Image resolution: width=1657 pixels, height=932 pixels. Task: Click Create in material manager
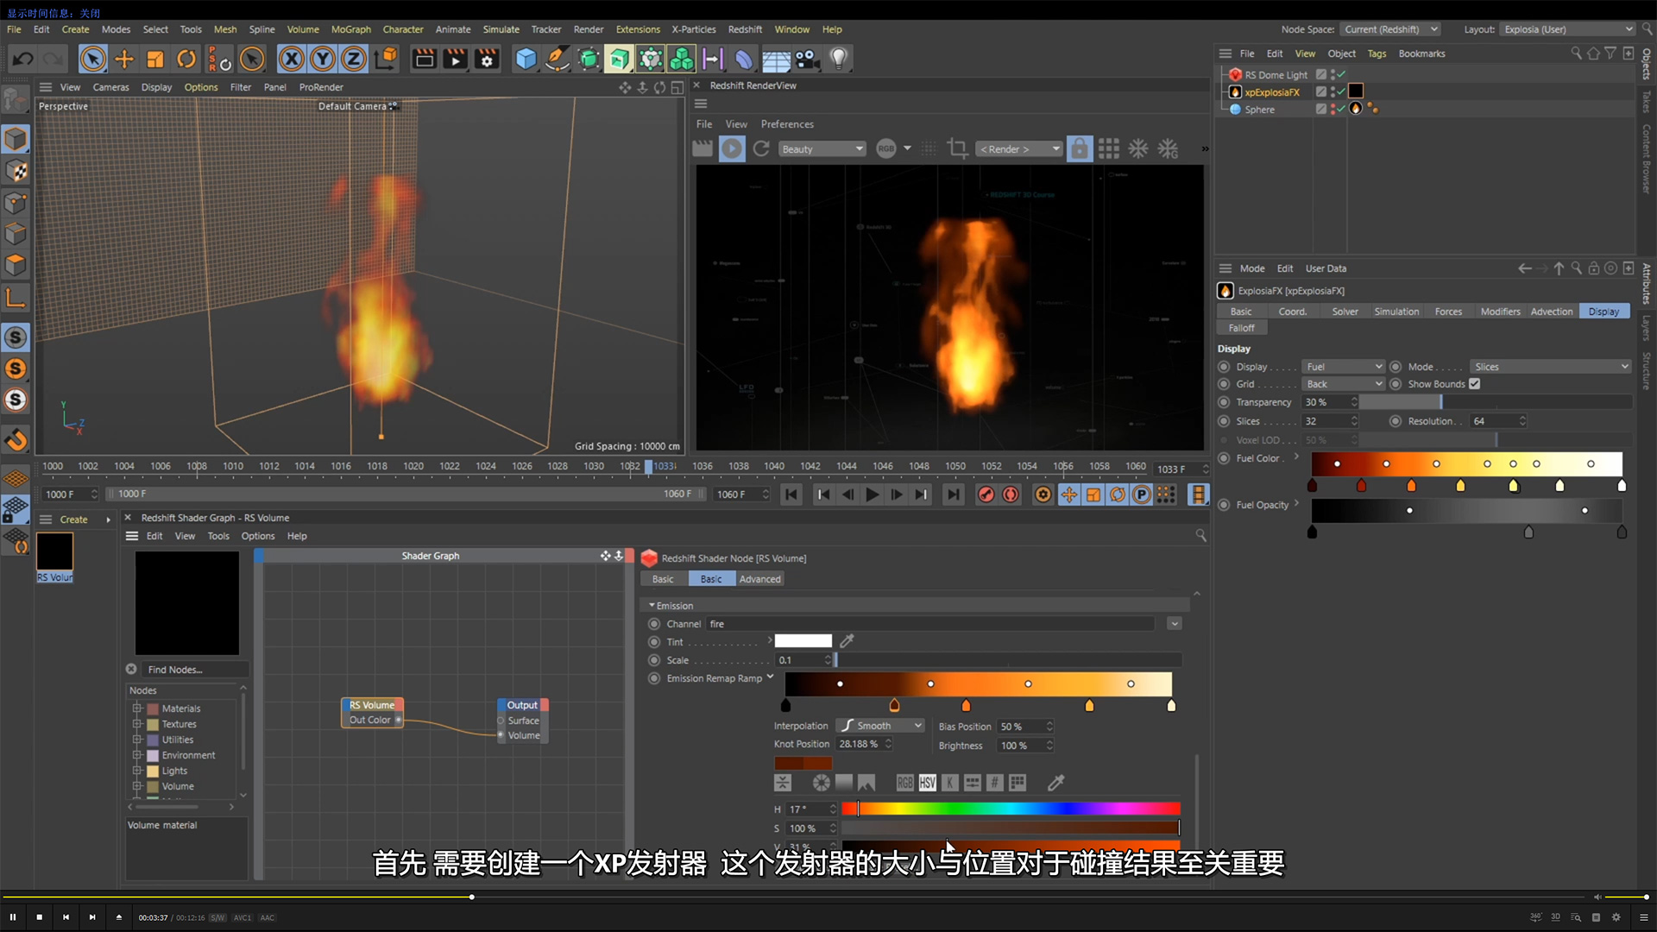[73, 520]
